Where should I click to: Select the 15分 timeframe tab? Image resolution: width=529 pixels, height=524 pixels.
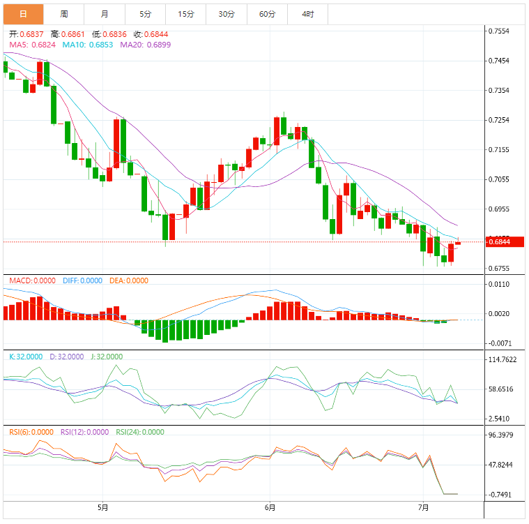(186, 14)
